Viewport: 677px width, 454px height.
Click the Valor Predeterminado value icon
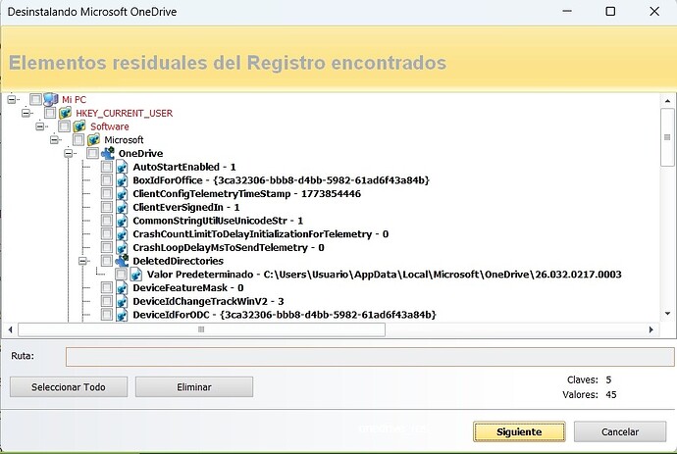coord(136,275)
